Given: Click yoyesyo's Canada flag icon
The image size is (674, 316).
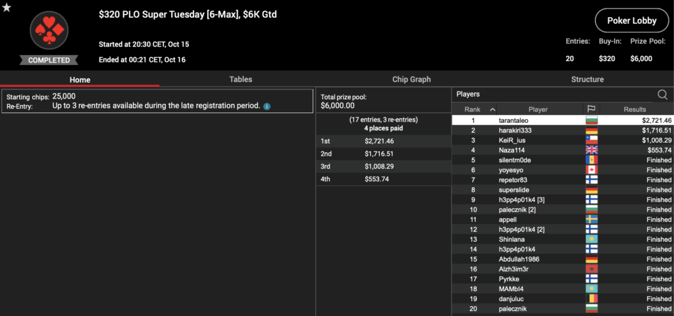Looking at the screenshot, I should tap(591, 170).
